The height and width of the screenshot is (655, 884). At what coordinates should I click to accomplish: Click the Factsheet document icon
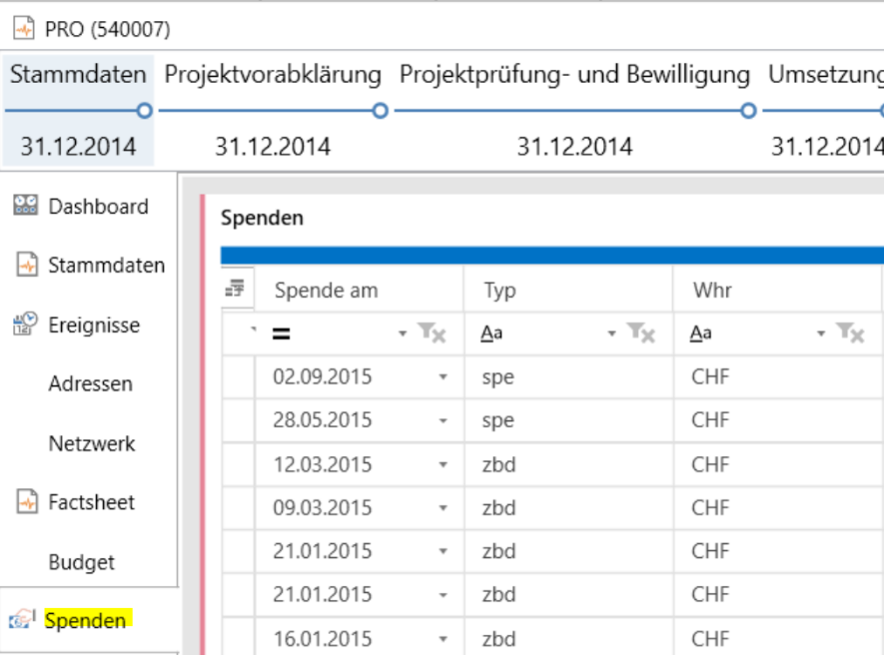coord(27,502)
